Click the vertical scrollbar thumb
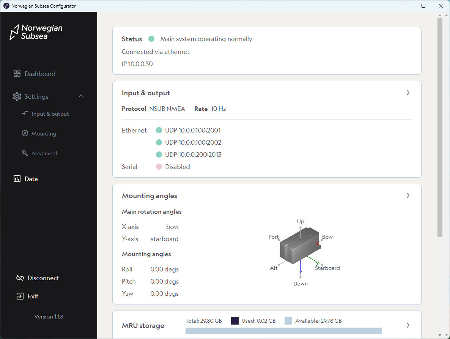Viewport: 450px width, 339px height. coord(440,128)
